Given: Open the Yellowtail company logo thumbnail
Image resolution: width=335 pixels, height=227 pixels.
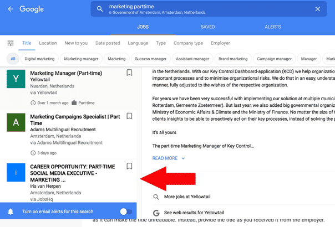Looking at the screenshot, I should click(16, 79).
